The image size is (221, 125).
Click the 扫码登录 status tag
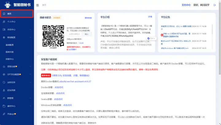click(57, 18)
